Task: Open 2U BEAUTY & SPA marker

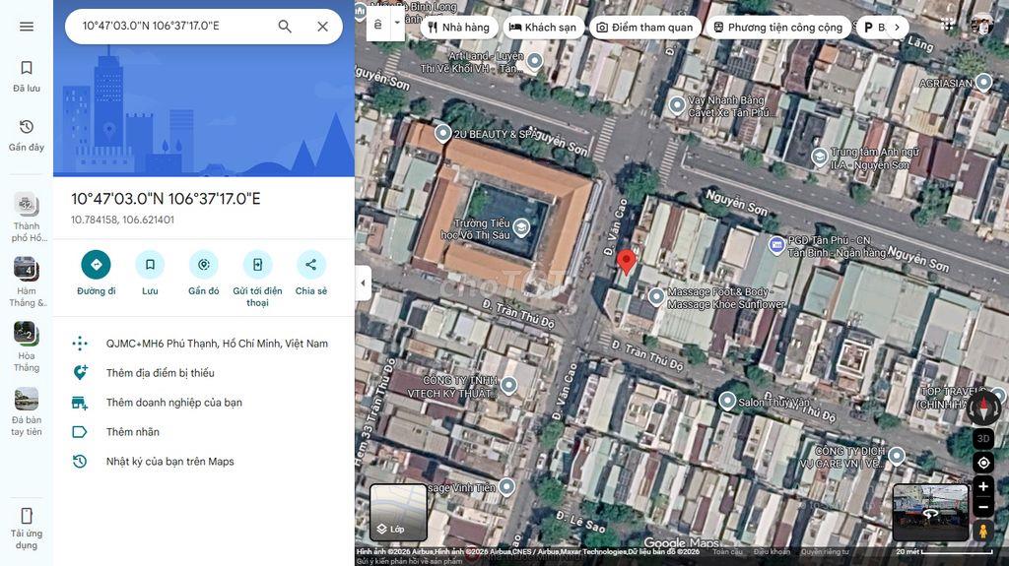Action: coord(442,133)
